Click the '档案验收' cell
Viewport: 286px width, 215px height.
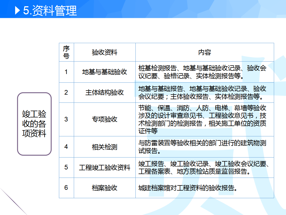(x=105, y=188)
